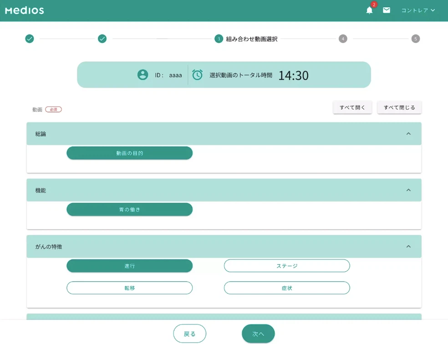Viewport: 448px width, 344px height.
Task: Click the 戻る back button
Action: (190, 334)
